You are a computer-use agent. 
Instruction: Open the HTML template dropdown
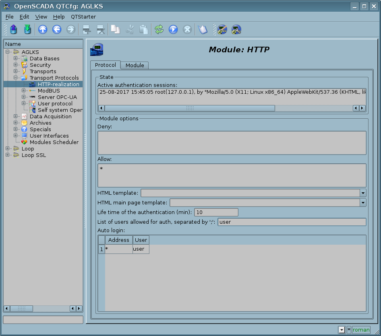tap(363, 193)
